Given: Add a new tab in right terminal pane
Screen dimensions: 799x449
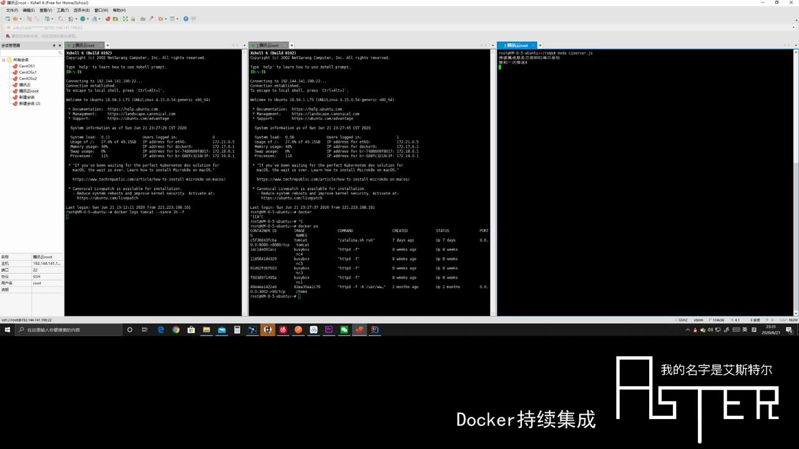Looking at the screenshot, I should pos(540,46).
